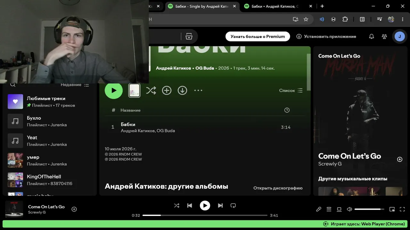Skip to the previous track
The image size is (410, 230).
coord(190,205)
